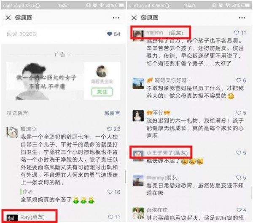Like 玻璃心's comment with 22 hearts
253x223 pixels.
(110, 129)
